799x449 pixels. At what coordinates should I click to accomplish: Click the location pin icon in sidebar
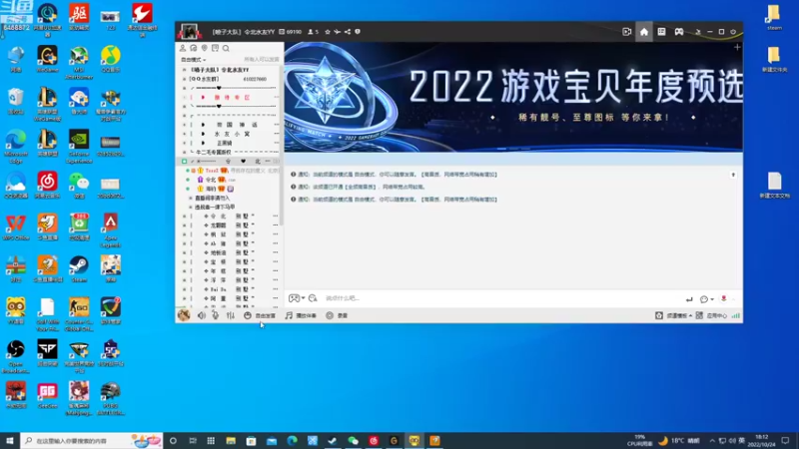click(x=205, y=48)
